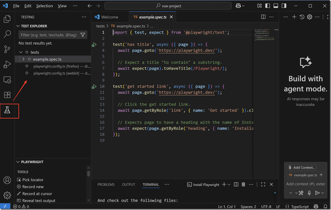Screen dimensions: 331x210
Task: Kill terminal with the trash icon
Action: pyautogui.click(x=243, y=184)
